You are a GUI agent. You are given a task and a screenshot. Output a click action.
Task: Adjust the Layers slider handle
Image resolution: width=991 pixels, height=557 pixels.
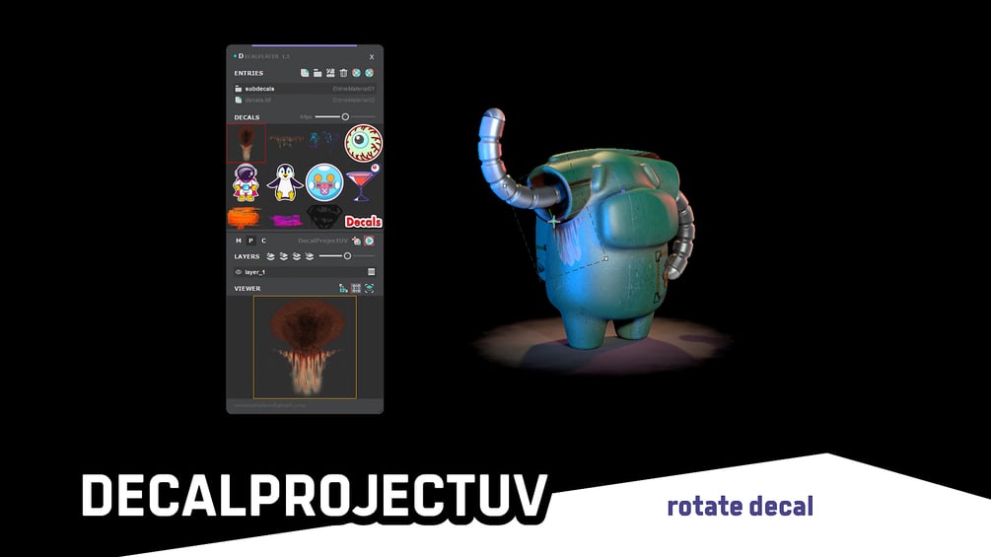(x=347, y=255)
